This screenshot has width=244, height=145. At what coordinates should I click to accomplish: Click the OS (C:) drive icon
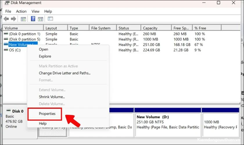[6, 50]
